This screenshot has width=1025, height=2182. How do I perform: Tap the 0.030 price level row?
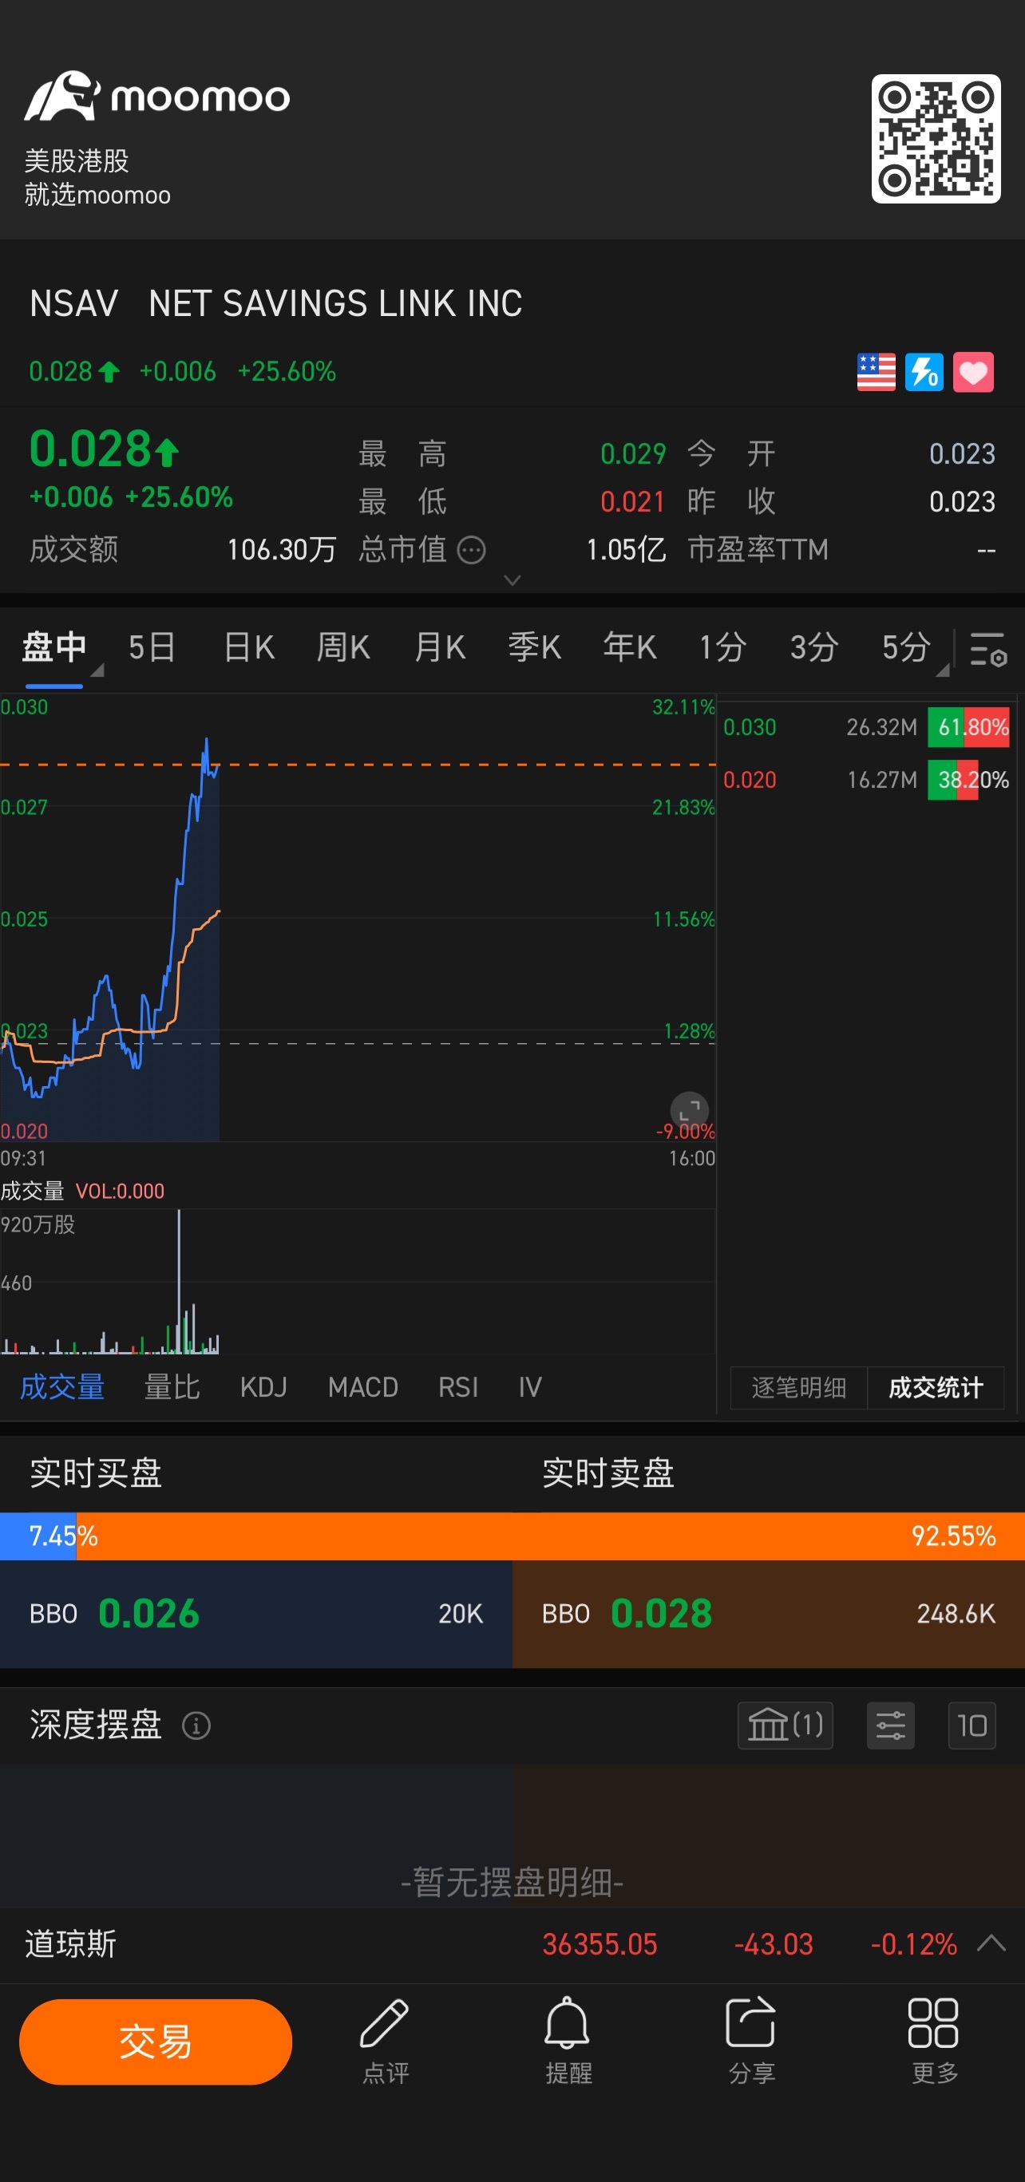click(x=866, y=727)
